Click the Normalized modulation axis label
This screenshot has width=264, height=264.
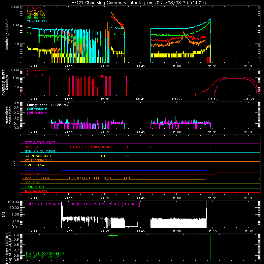[8, 115]
